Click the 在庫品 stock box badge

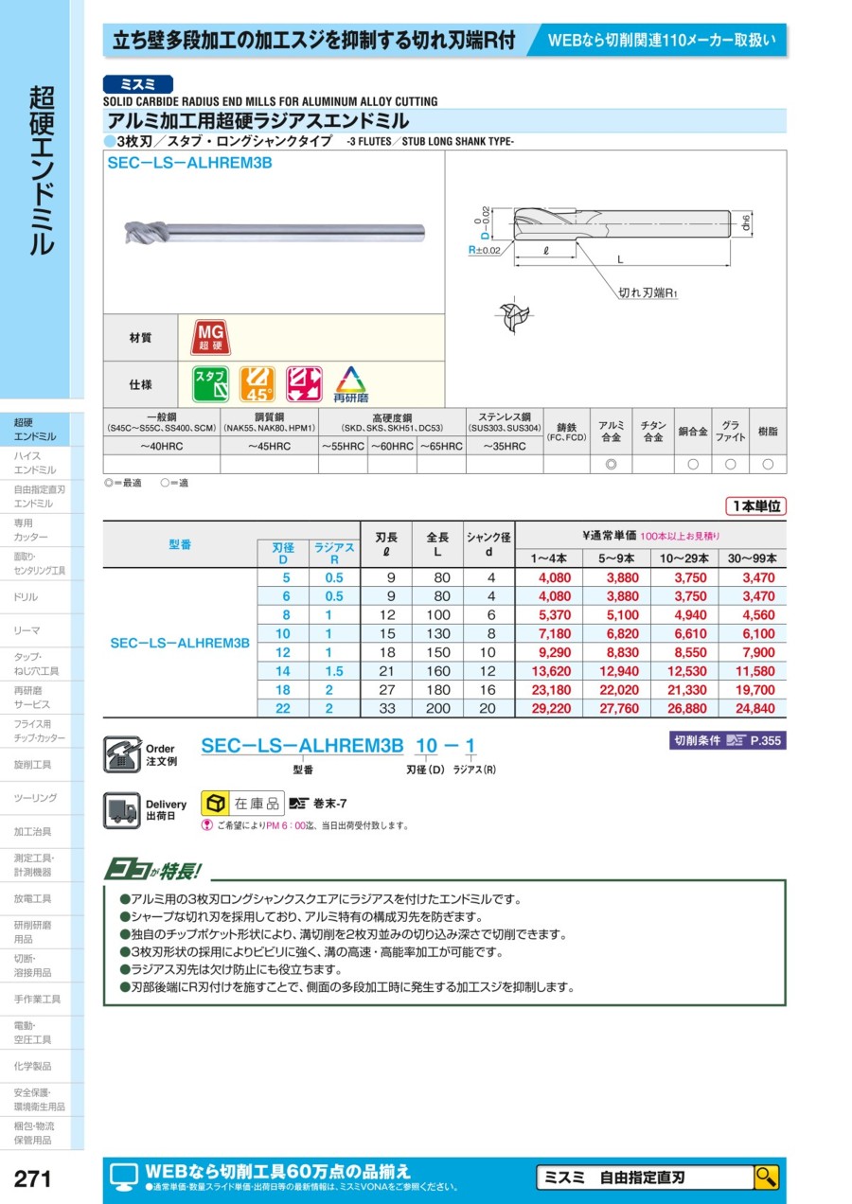(241, 804)
